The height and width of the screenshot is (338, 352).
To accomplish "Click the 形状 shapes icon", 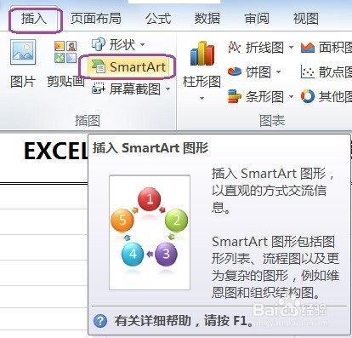I will (x=99, y=44).
